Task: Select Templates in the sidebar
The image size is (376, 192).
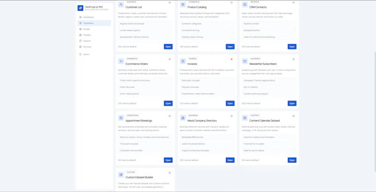Action: [94, 23]
